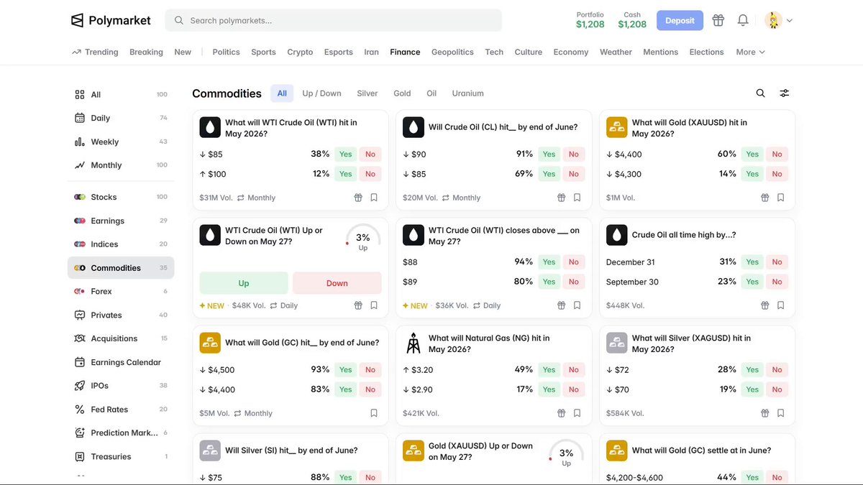Buy Yes on Gold (GC) ↓ $4,500
This screenshot has height=485, width=863.
tap(345, 369)
